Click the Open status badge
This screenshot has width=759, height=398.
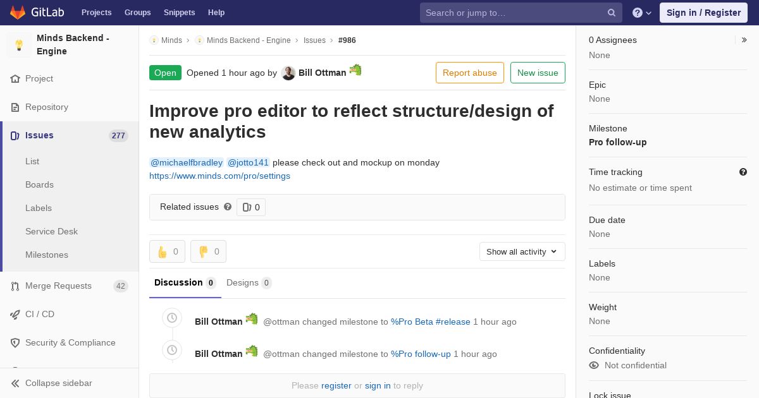165,73
